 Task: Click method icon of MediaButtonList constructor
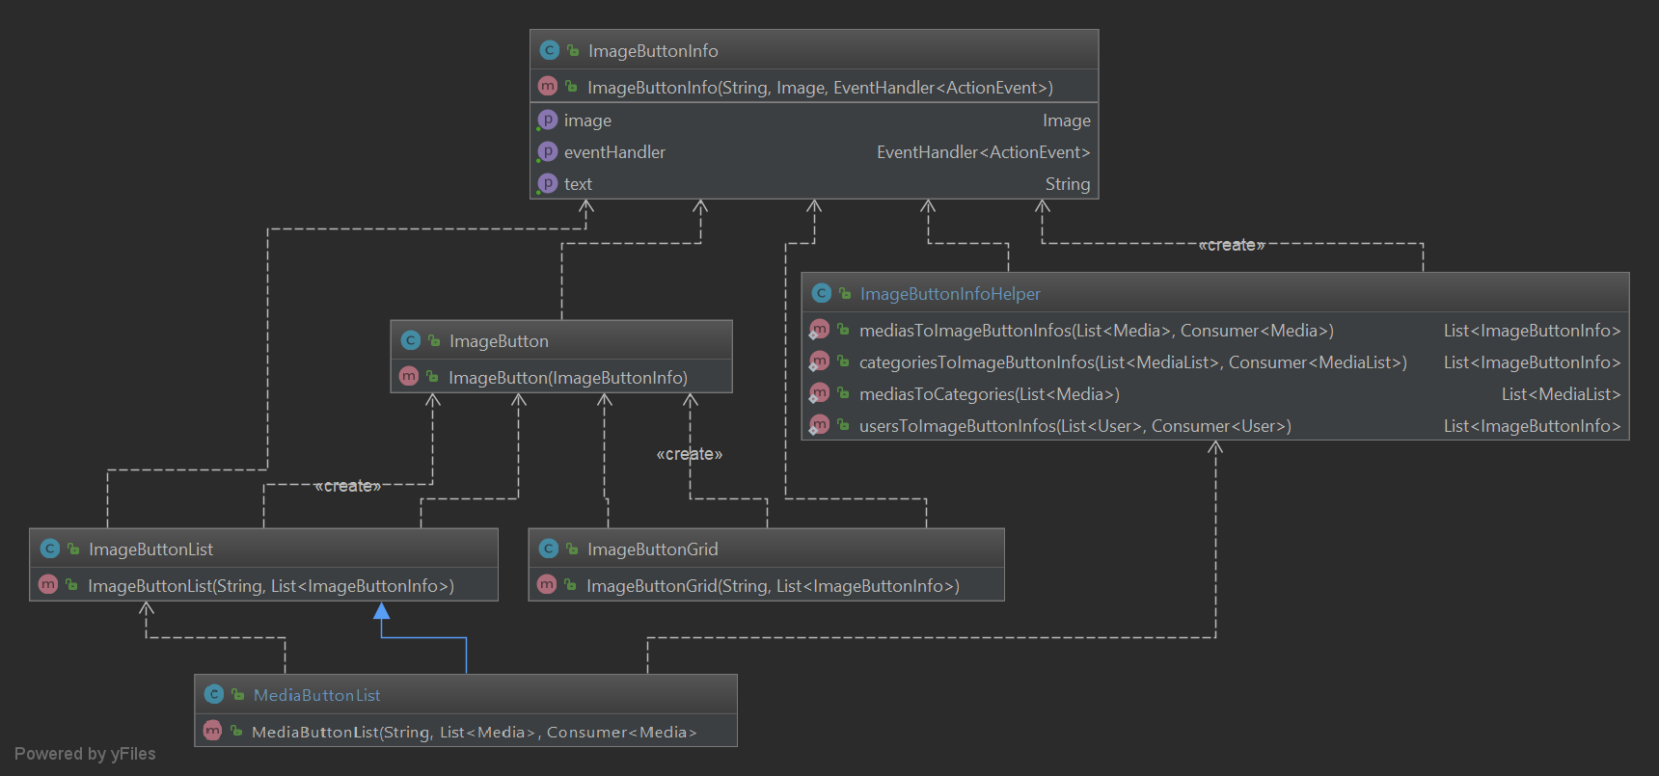click(x=212, y=731)
